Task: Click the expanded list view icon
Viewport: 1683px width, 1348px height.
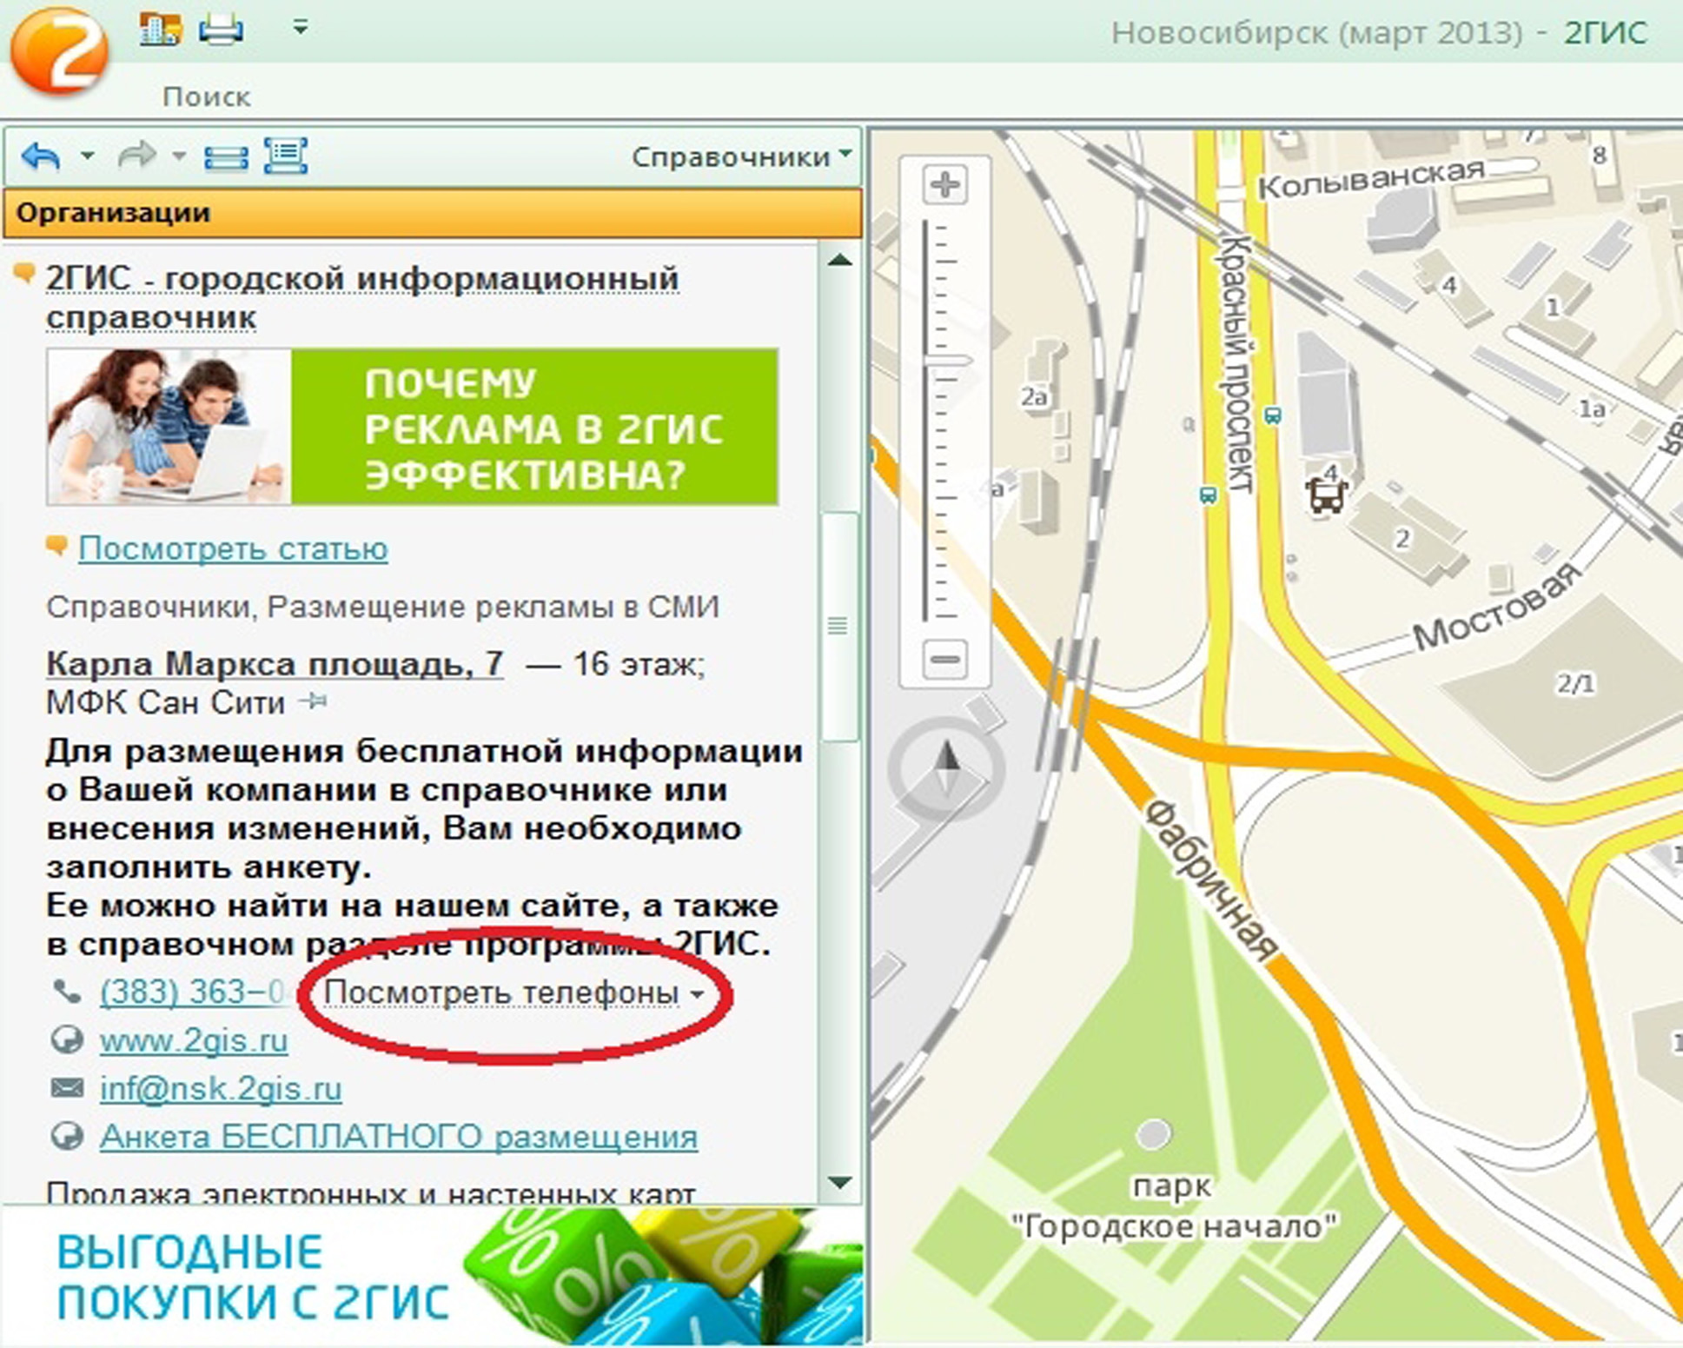Action: tap(286, 156)
